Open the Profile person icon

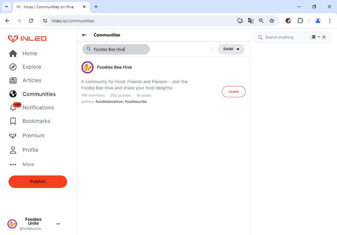coord(13,150)
